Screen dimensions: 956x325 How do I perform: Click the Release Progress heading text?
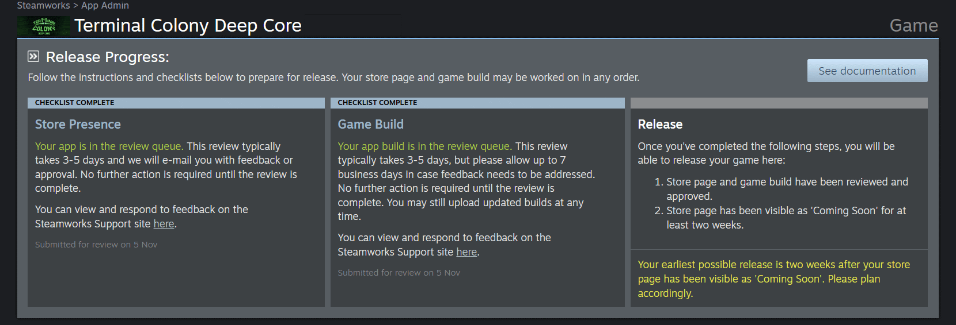coord(108,57)
